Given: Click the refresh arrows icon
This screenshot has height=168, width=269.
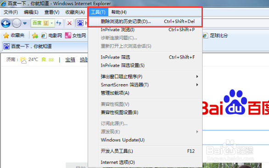Looking at the screenshot, I should [59, 23].
